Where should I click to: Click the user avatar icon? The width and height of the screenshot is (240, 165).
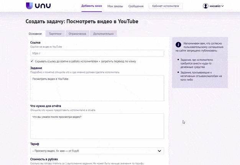pyautogui.click(x=205, y=6)
